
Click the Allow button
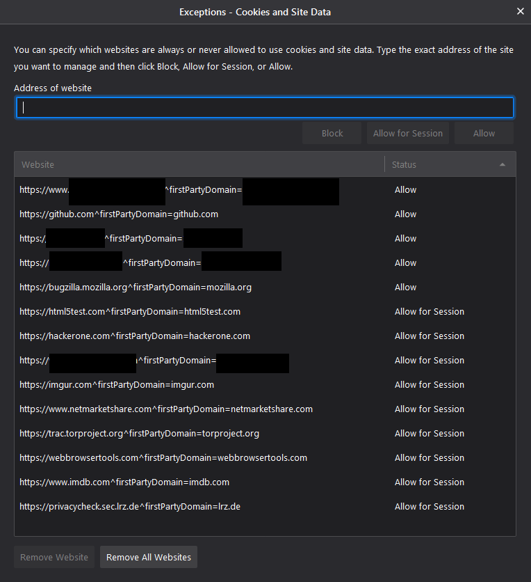484,133
